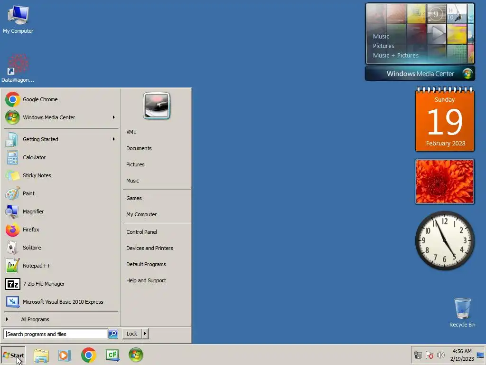
Task: Open the C# Express taskbar icon
Action: [x=112, y=355]
